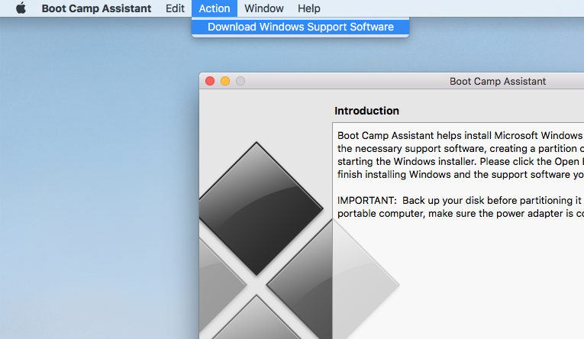Click the disabled zoom window button
Image resolution: width=584 pixels, height=339 pixels.
240,81
